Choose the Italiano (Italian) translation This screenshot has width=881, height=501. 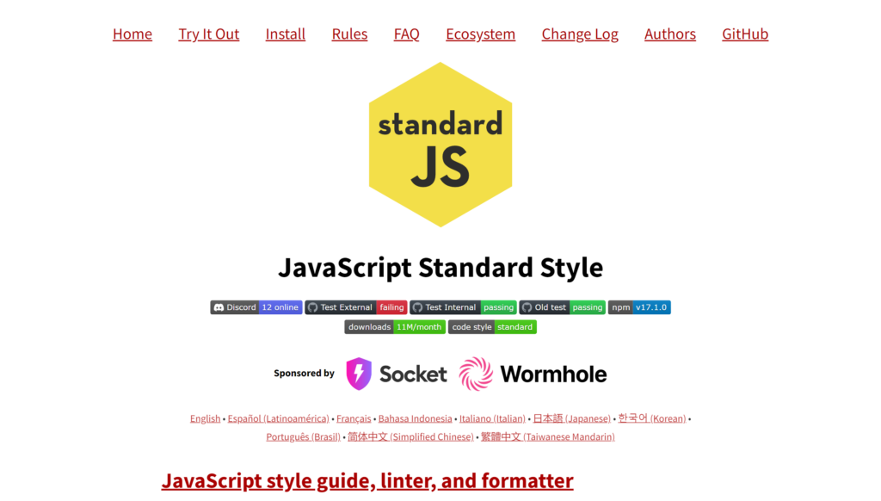point(492,419)
